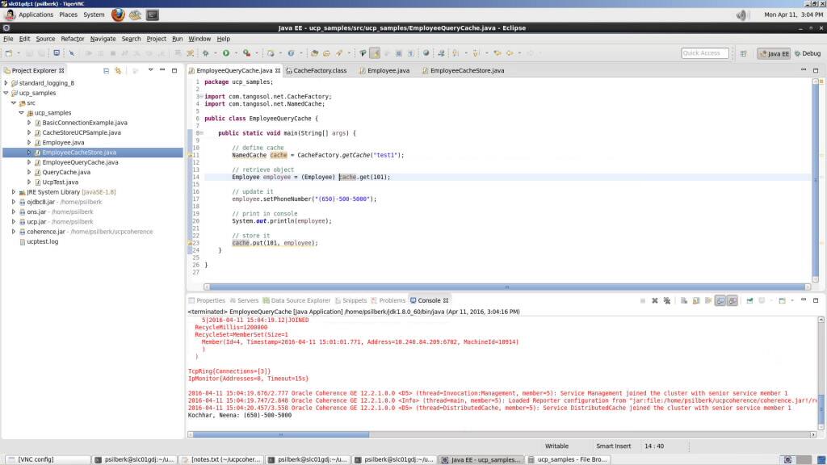The width and height of the screenshot is (827, 465).
Task: Collapse the ucp_samples package in Project Explorer
Action: (22, 112)
